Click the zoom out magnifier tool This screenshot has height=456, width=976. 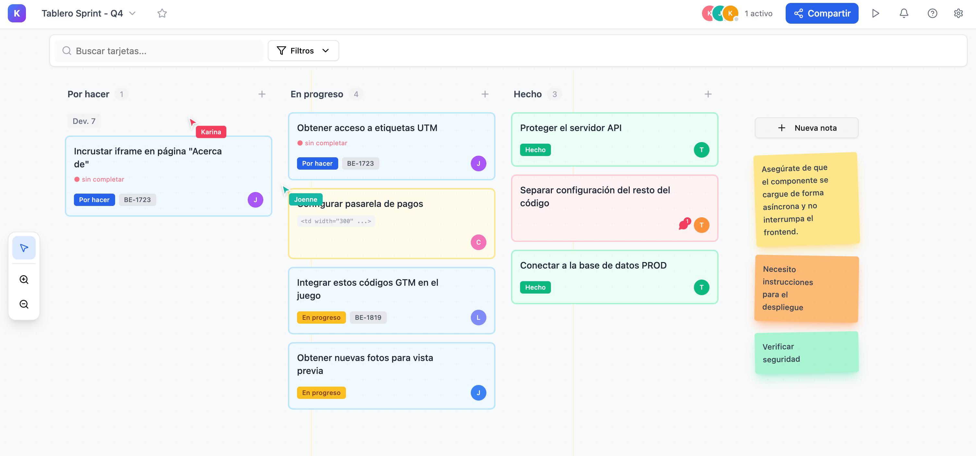click(x=24, y=305)
